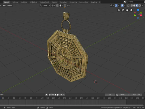Open pivot point dropdown
Screen dimensions: 145x109
tap(53, 5)
